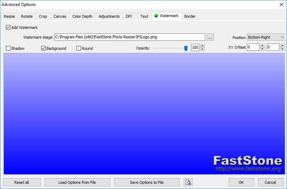Decrease the first XY Offset value
This screenshot has height=189, width=287.
(262, 49)
